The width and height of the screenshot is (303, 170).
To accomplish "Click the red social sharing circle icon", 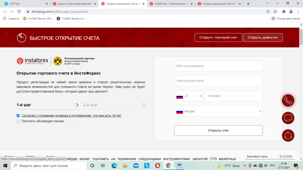I will [x=288, y=135].
